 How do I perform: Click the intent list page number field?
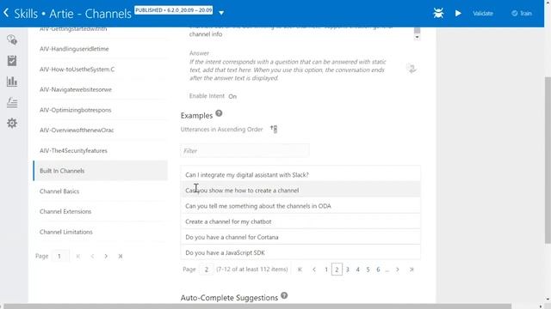60,256
